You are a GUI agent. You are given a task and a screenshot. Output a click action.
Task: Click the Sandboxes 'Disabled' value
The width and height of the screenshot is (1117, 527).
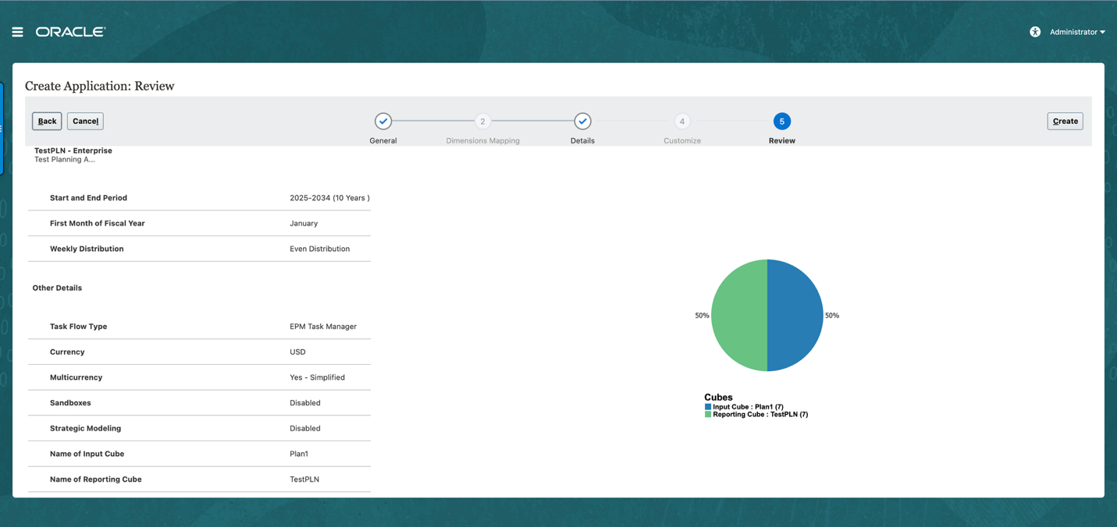(304, 403)
